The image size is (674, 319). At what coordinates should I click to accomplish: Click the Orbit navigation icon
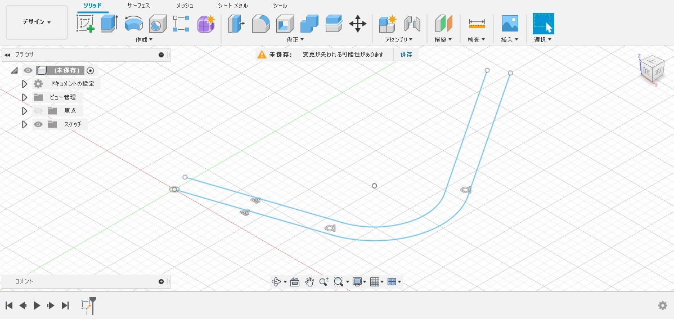tap(276, 282)
